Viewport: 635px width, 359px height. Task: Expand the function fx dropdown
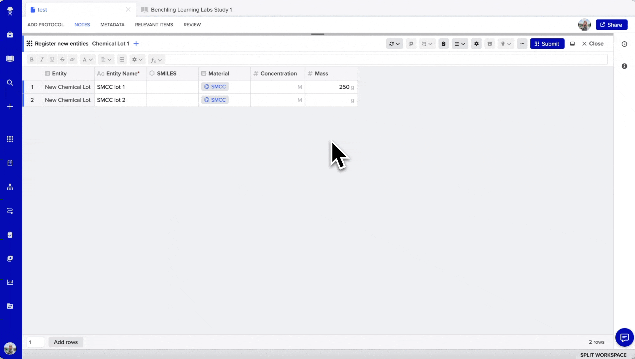(156, 59)
